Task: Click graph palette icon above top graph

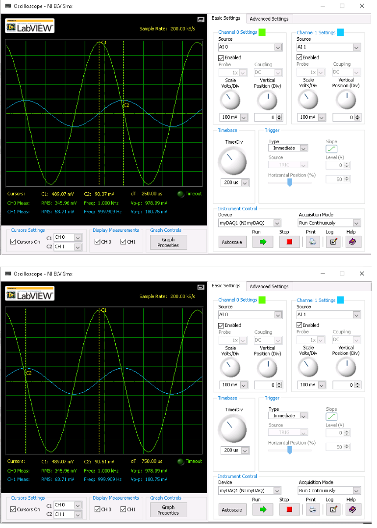Action: tap(201, 20)
